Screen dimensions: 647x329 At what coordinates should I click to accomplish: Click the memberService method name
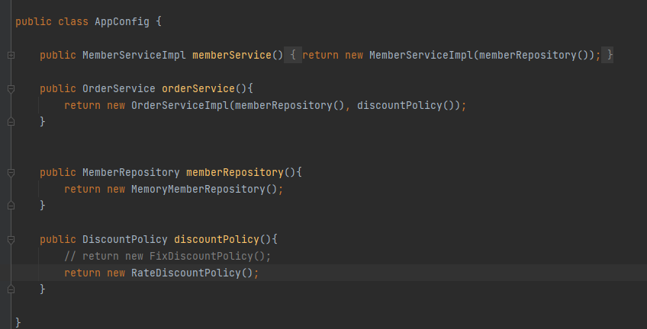232,55
